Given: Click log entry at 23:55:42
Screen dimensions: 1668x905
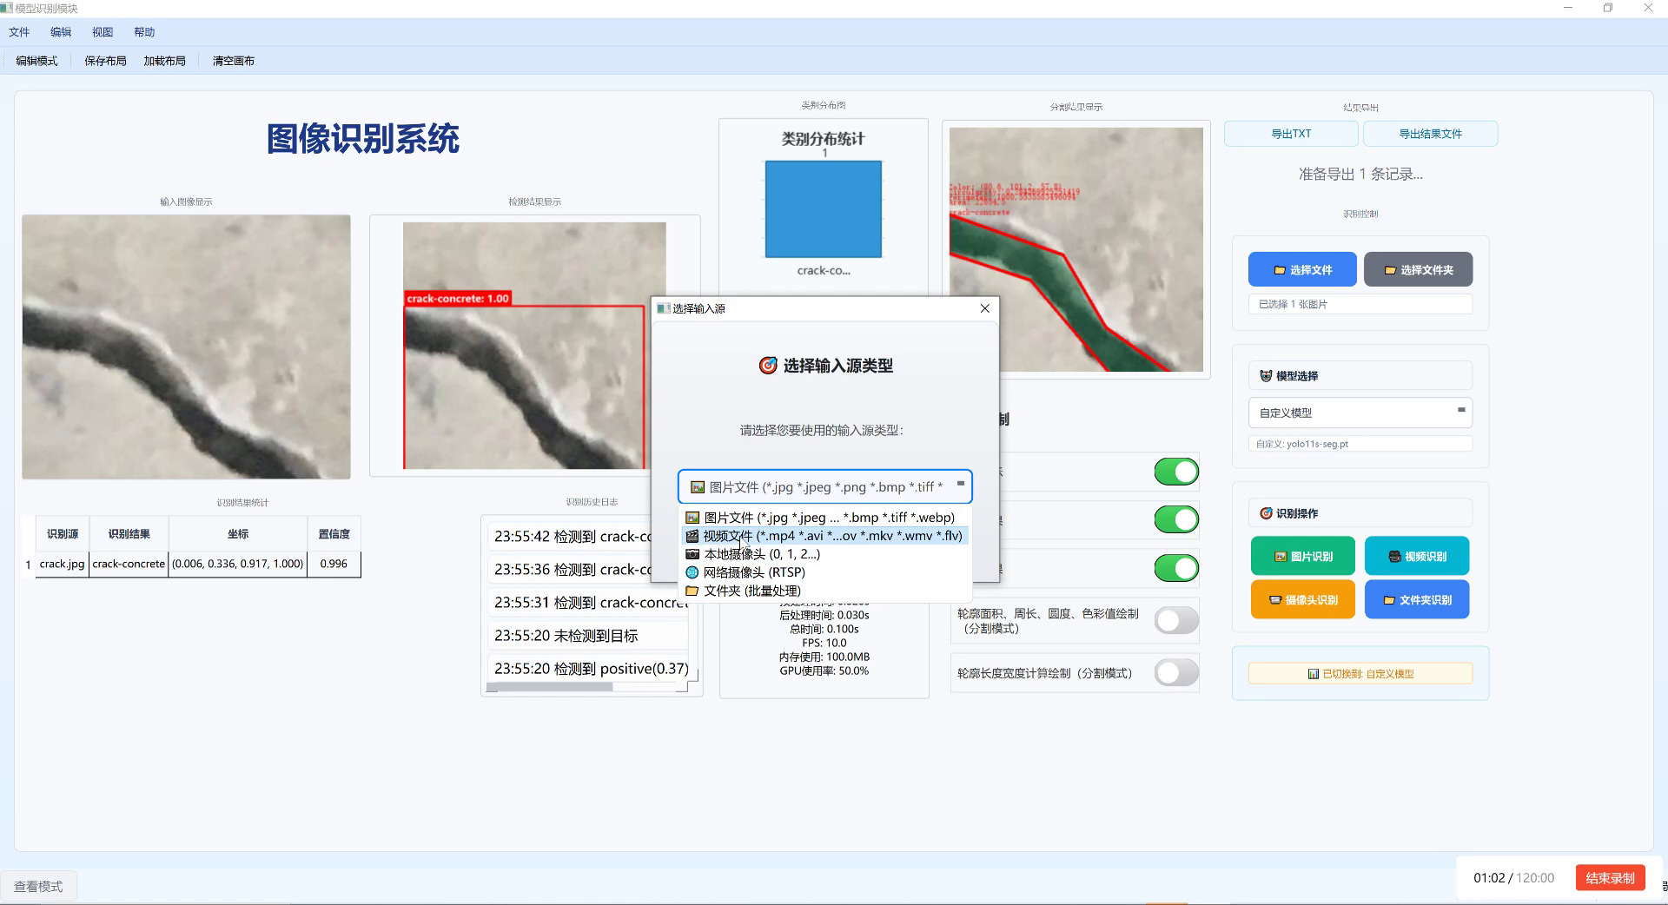Looking at the screenshot, I should click(570, 537).
